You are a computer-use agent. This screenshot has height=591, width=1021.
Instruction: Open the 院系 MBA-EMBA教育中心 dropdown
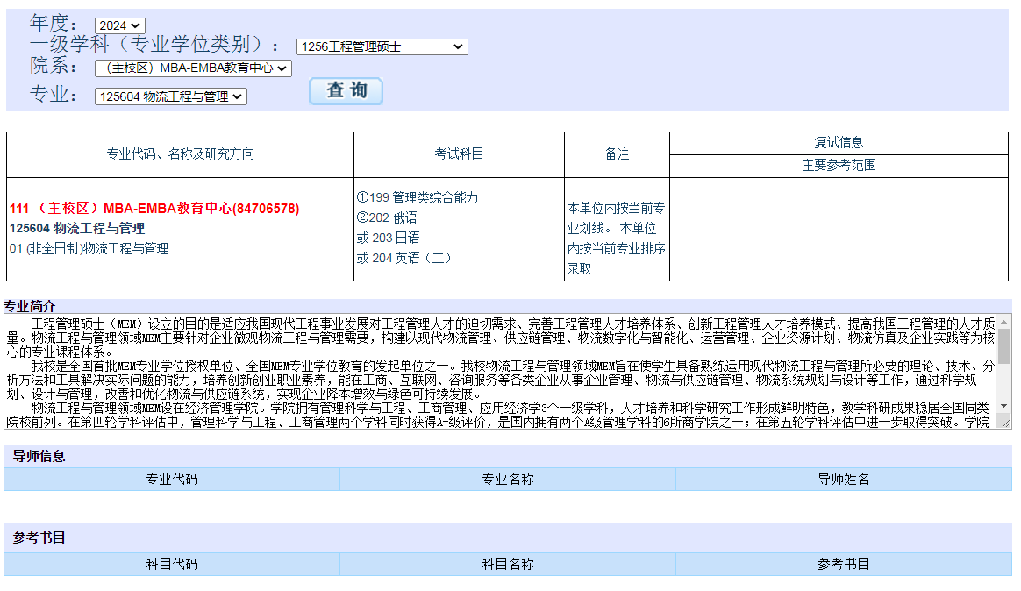tap(193, 68)
